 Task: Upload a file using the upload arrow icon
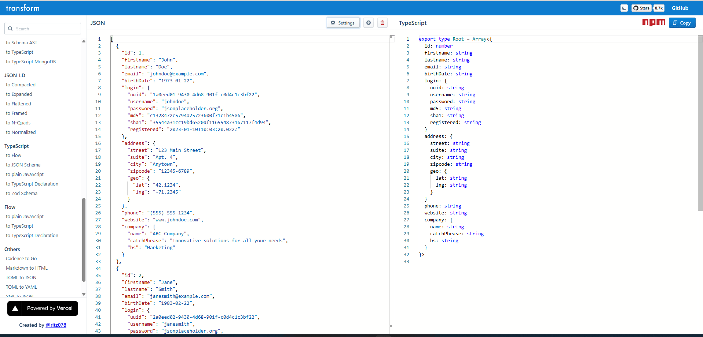[x=368, y=22]
